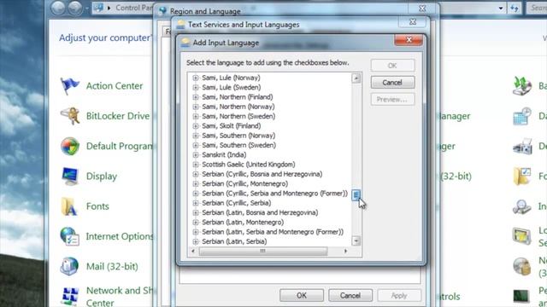Close the Region and Language window
Viewport: 547px width, 307px height.
coord(422,8)
